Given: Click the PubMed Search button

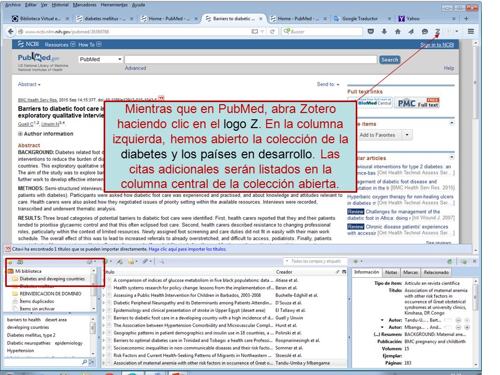Looking at the screenshot, I should coord(390,59).
